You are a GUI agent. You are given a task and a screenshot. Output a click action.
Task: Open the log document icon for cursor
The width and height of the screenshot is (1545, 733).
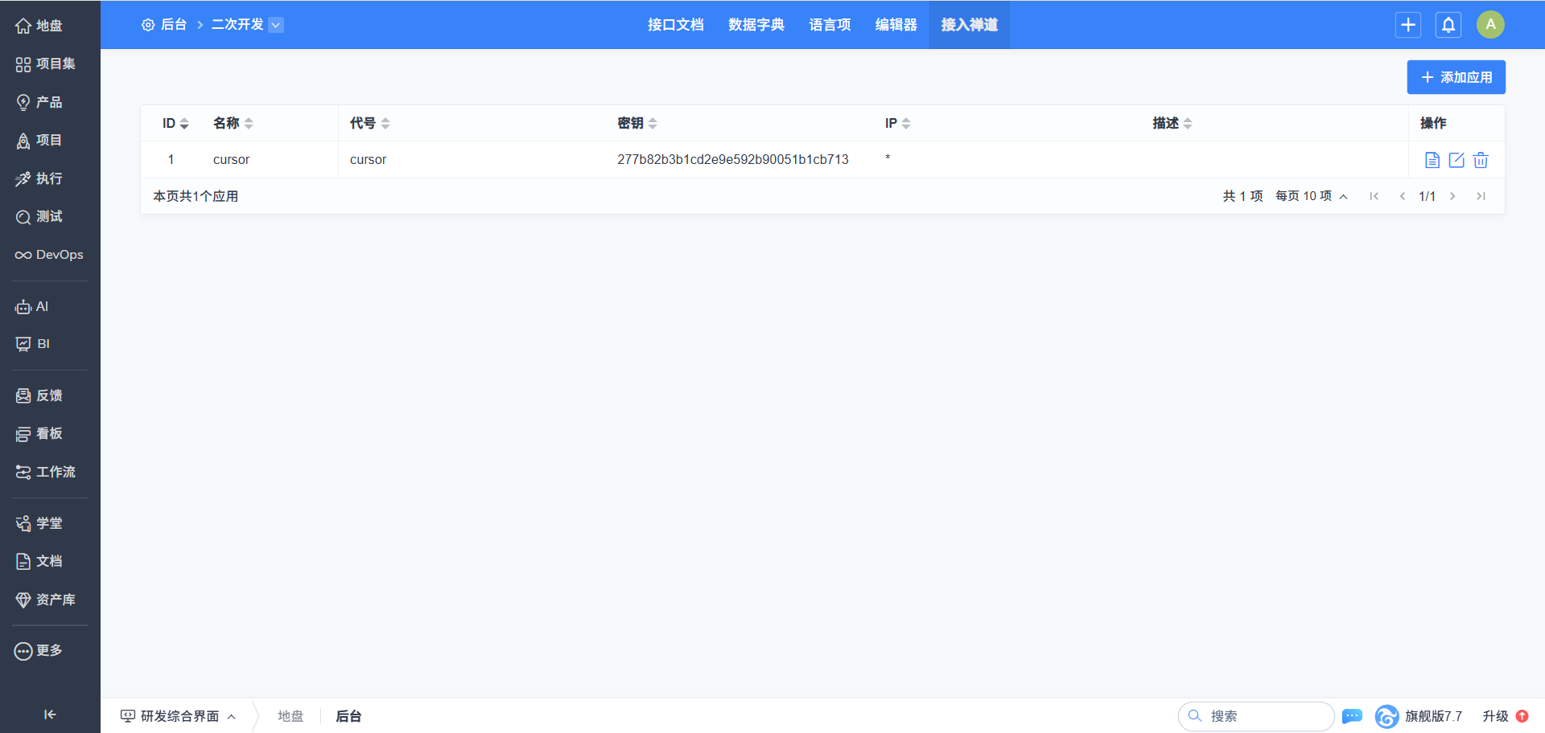1432,160
